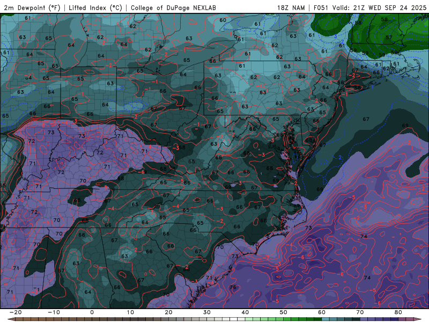Click the '18Z NAM' model run label
The width and height of the screenshot is (429, 322).
click(x=291, y=8)
